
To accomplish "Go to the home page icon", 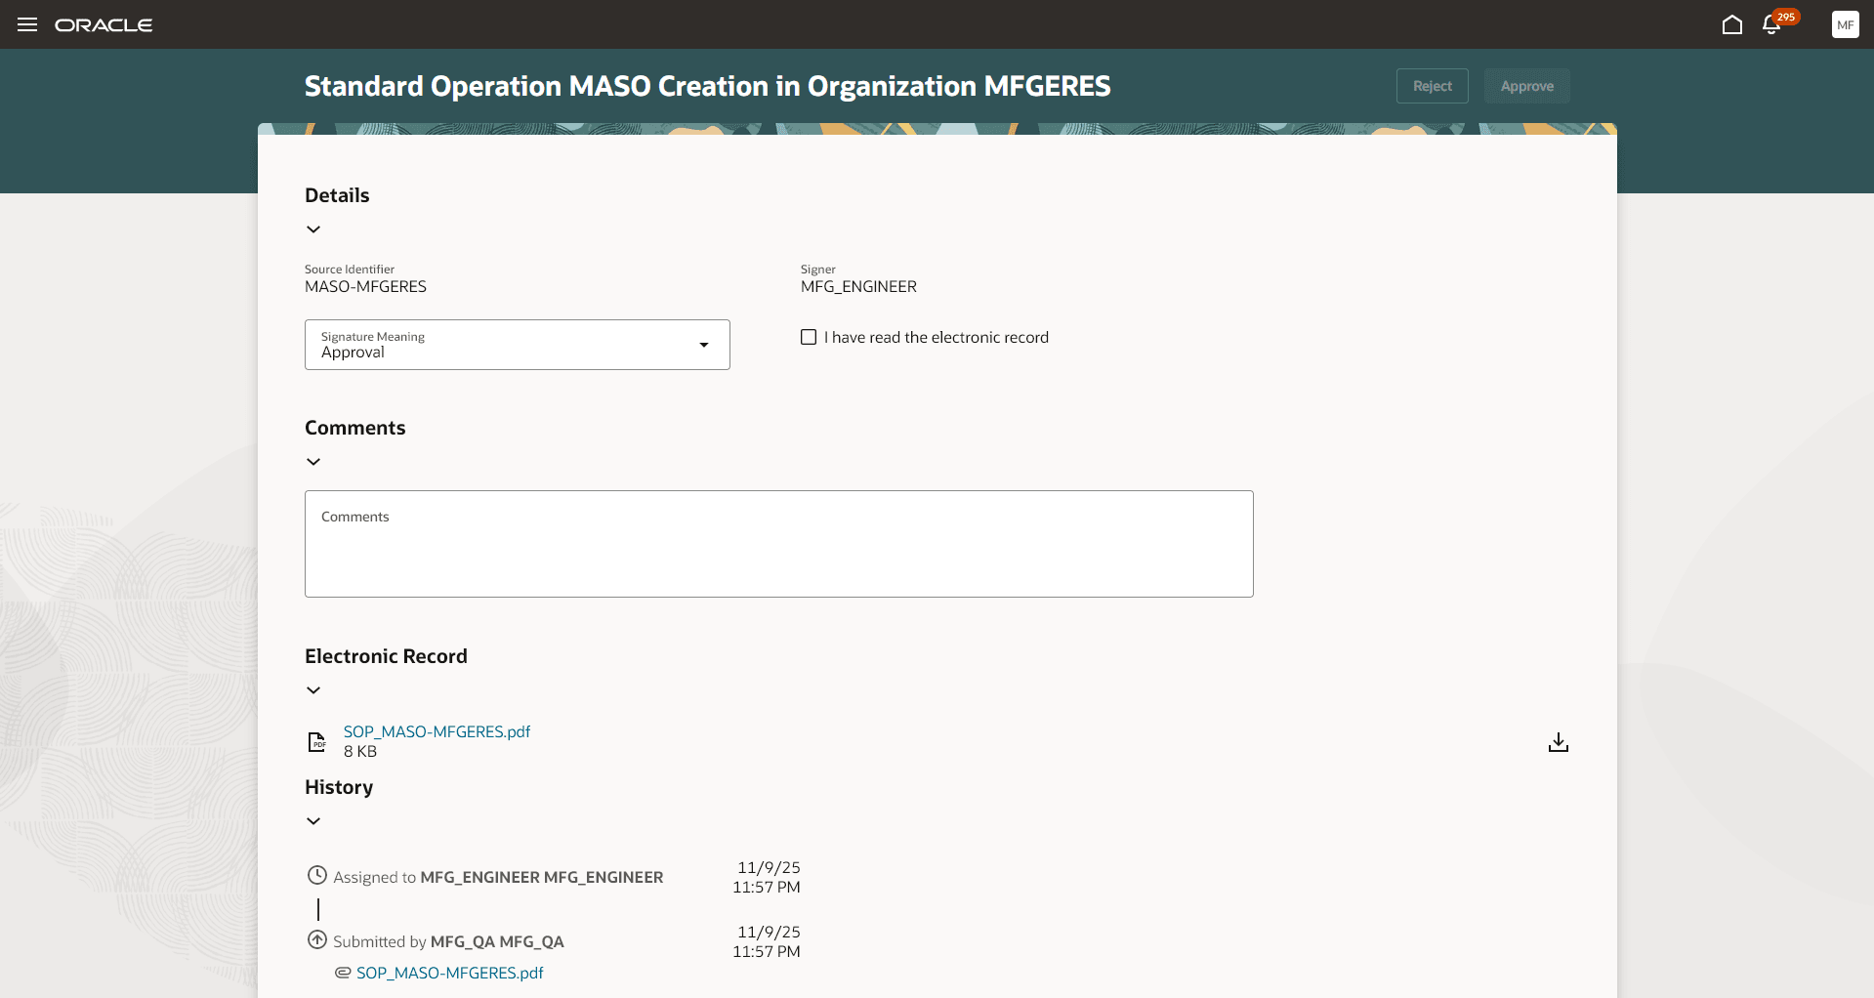I will (x=1732, y=24).
